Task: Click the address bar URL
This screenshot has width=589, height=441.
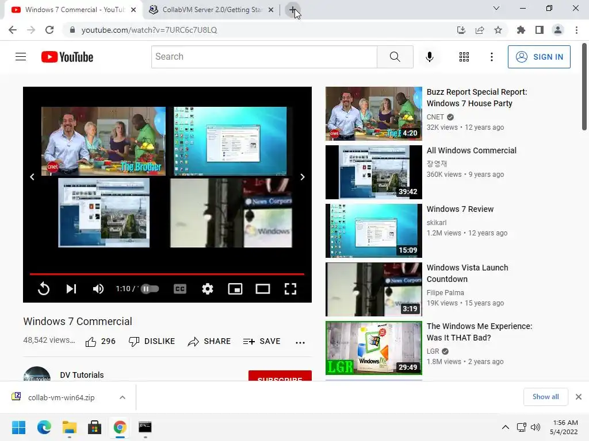Action: pyautogui.click(x=149, y=30)
